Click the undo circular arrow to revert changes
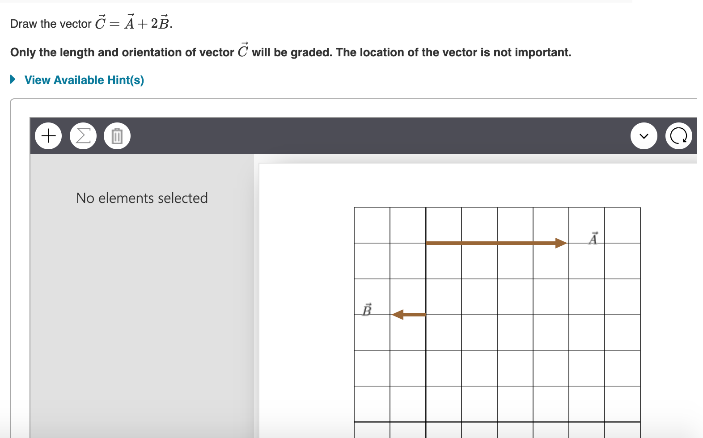The image size is (703, 438). click(x=678, y=135)
